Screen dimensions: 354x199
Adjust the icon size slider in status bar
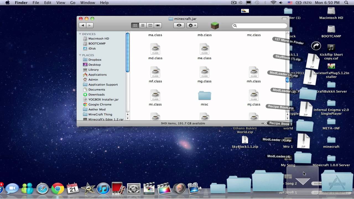pos(265,123)
